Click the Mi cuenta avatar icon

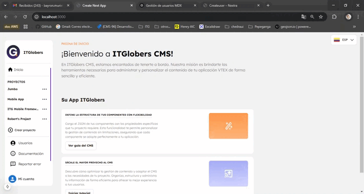[12, 179]
